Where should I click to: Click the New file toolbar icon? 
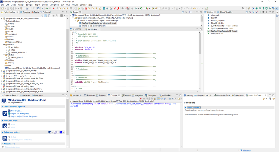(2, 8)
